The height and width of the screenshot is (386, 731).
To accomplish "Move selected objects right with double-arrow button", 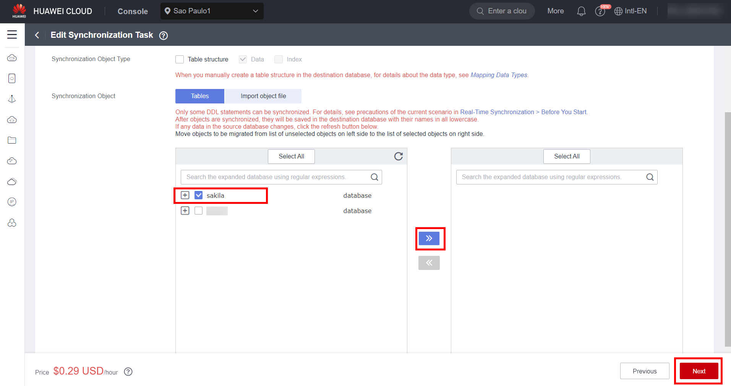I will click(429, 239).
